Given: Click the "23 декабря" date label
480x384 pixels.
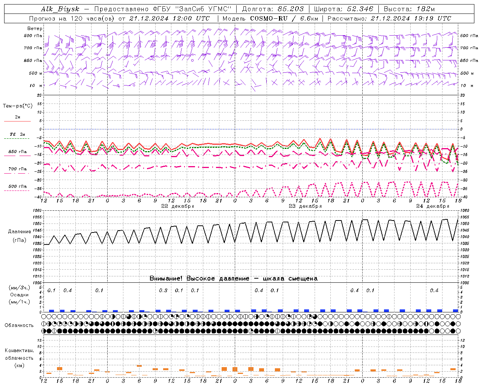Looking at the screenshot, I should coord(305,206).
